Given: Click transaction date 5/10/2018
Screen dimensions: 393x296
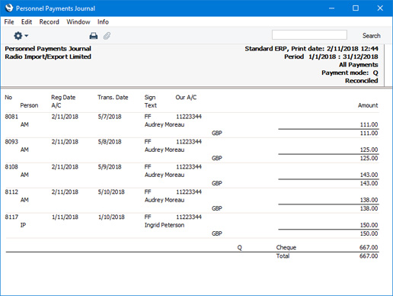Looking at the screenshot, I should pos(111,191).
